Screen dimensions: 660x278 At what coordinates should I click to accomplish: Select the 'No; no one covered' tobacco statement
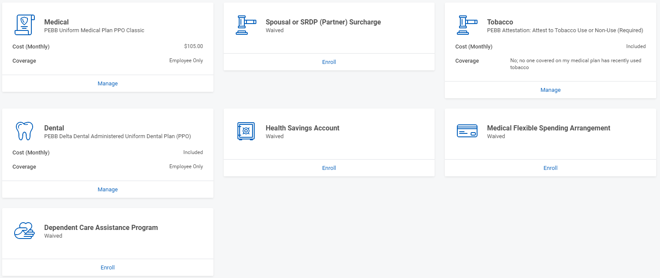pyautogui.click(x=575, y=64)
